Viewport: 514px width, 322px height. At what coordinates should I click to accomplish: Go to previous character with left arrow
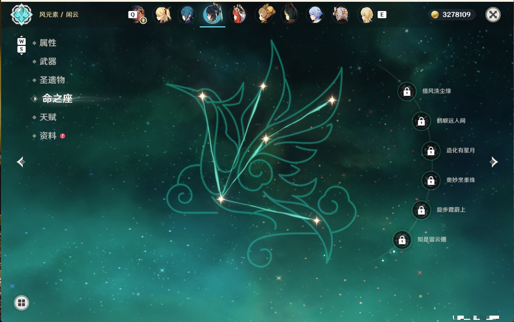21,162
